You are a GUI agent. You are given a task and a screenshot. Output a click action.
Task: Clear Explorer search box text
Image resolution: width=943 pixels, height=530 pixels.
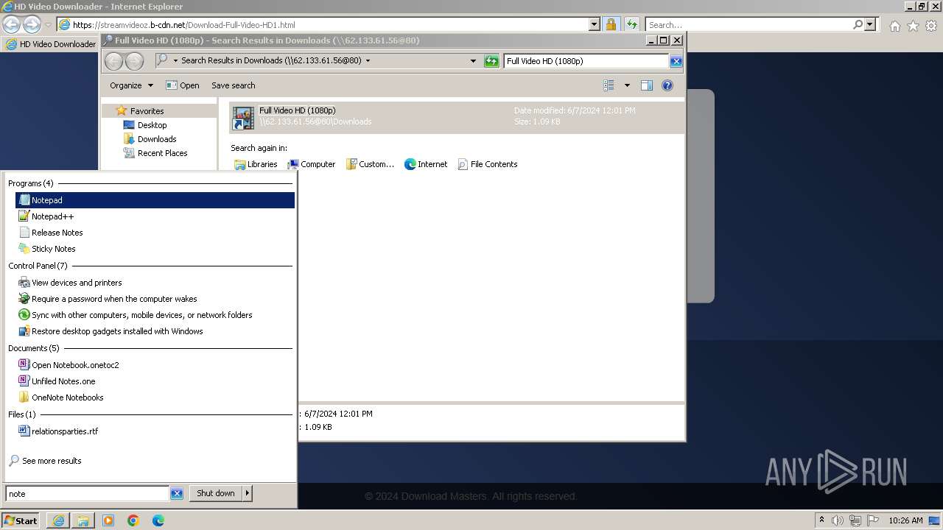(676, 61)
